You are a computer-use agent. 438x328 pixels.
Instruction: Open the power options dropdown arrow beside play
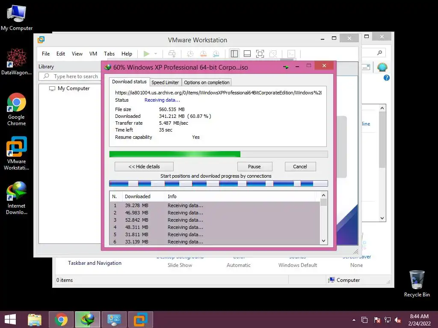(156, 53)
